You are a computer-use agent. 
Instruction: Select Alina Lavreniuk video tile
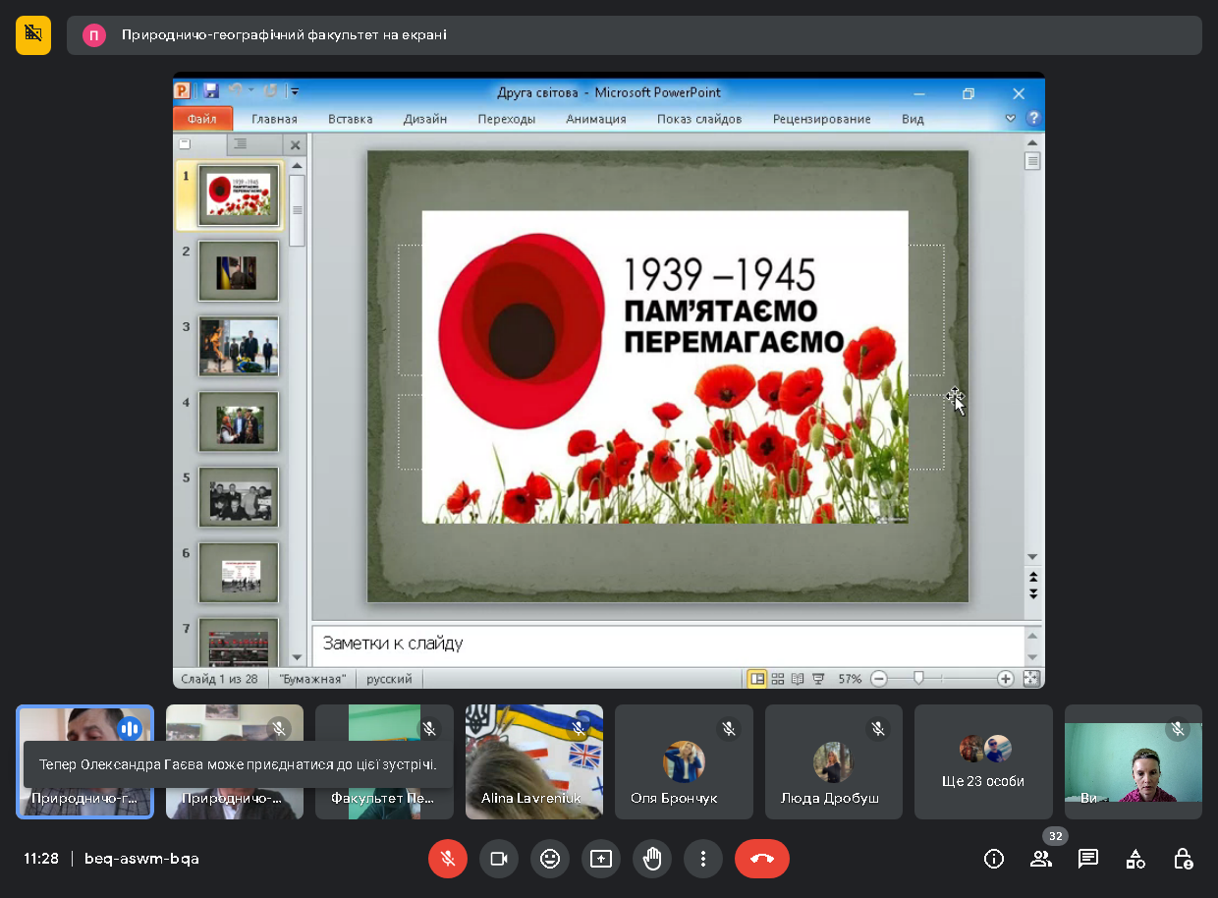click(x=534, y=761)
